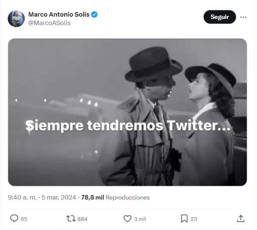Repost this tweet using retweet arrows icon
The image size is (257, 230).
point(71,219)
